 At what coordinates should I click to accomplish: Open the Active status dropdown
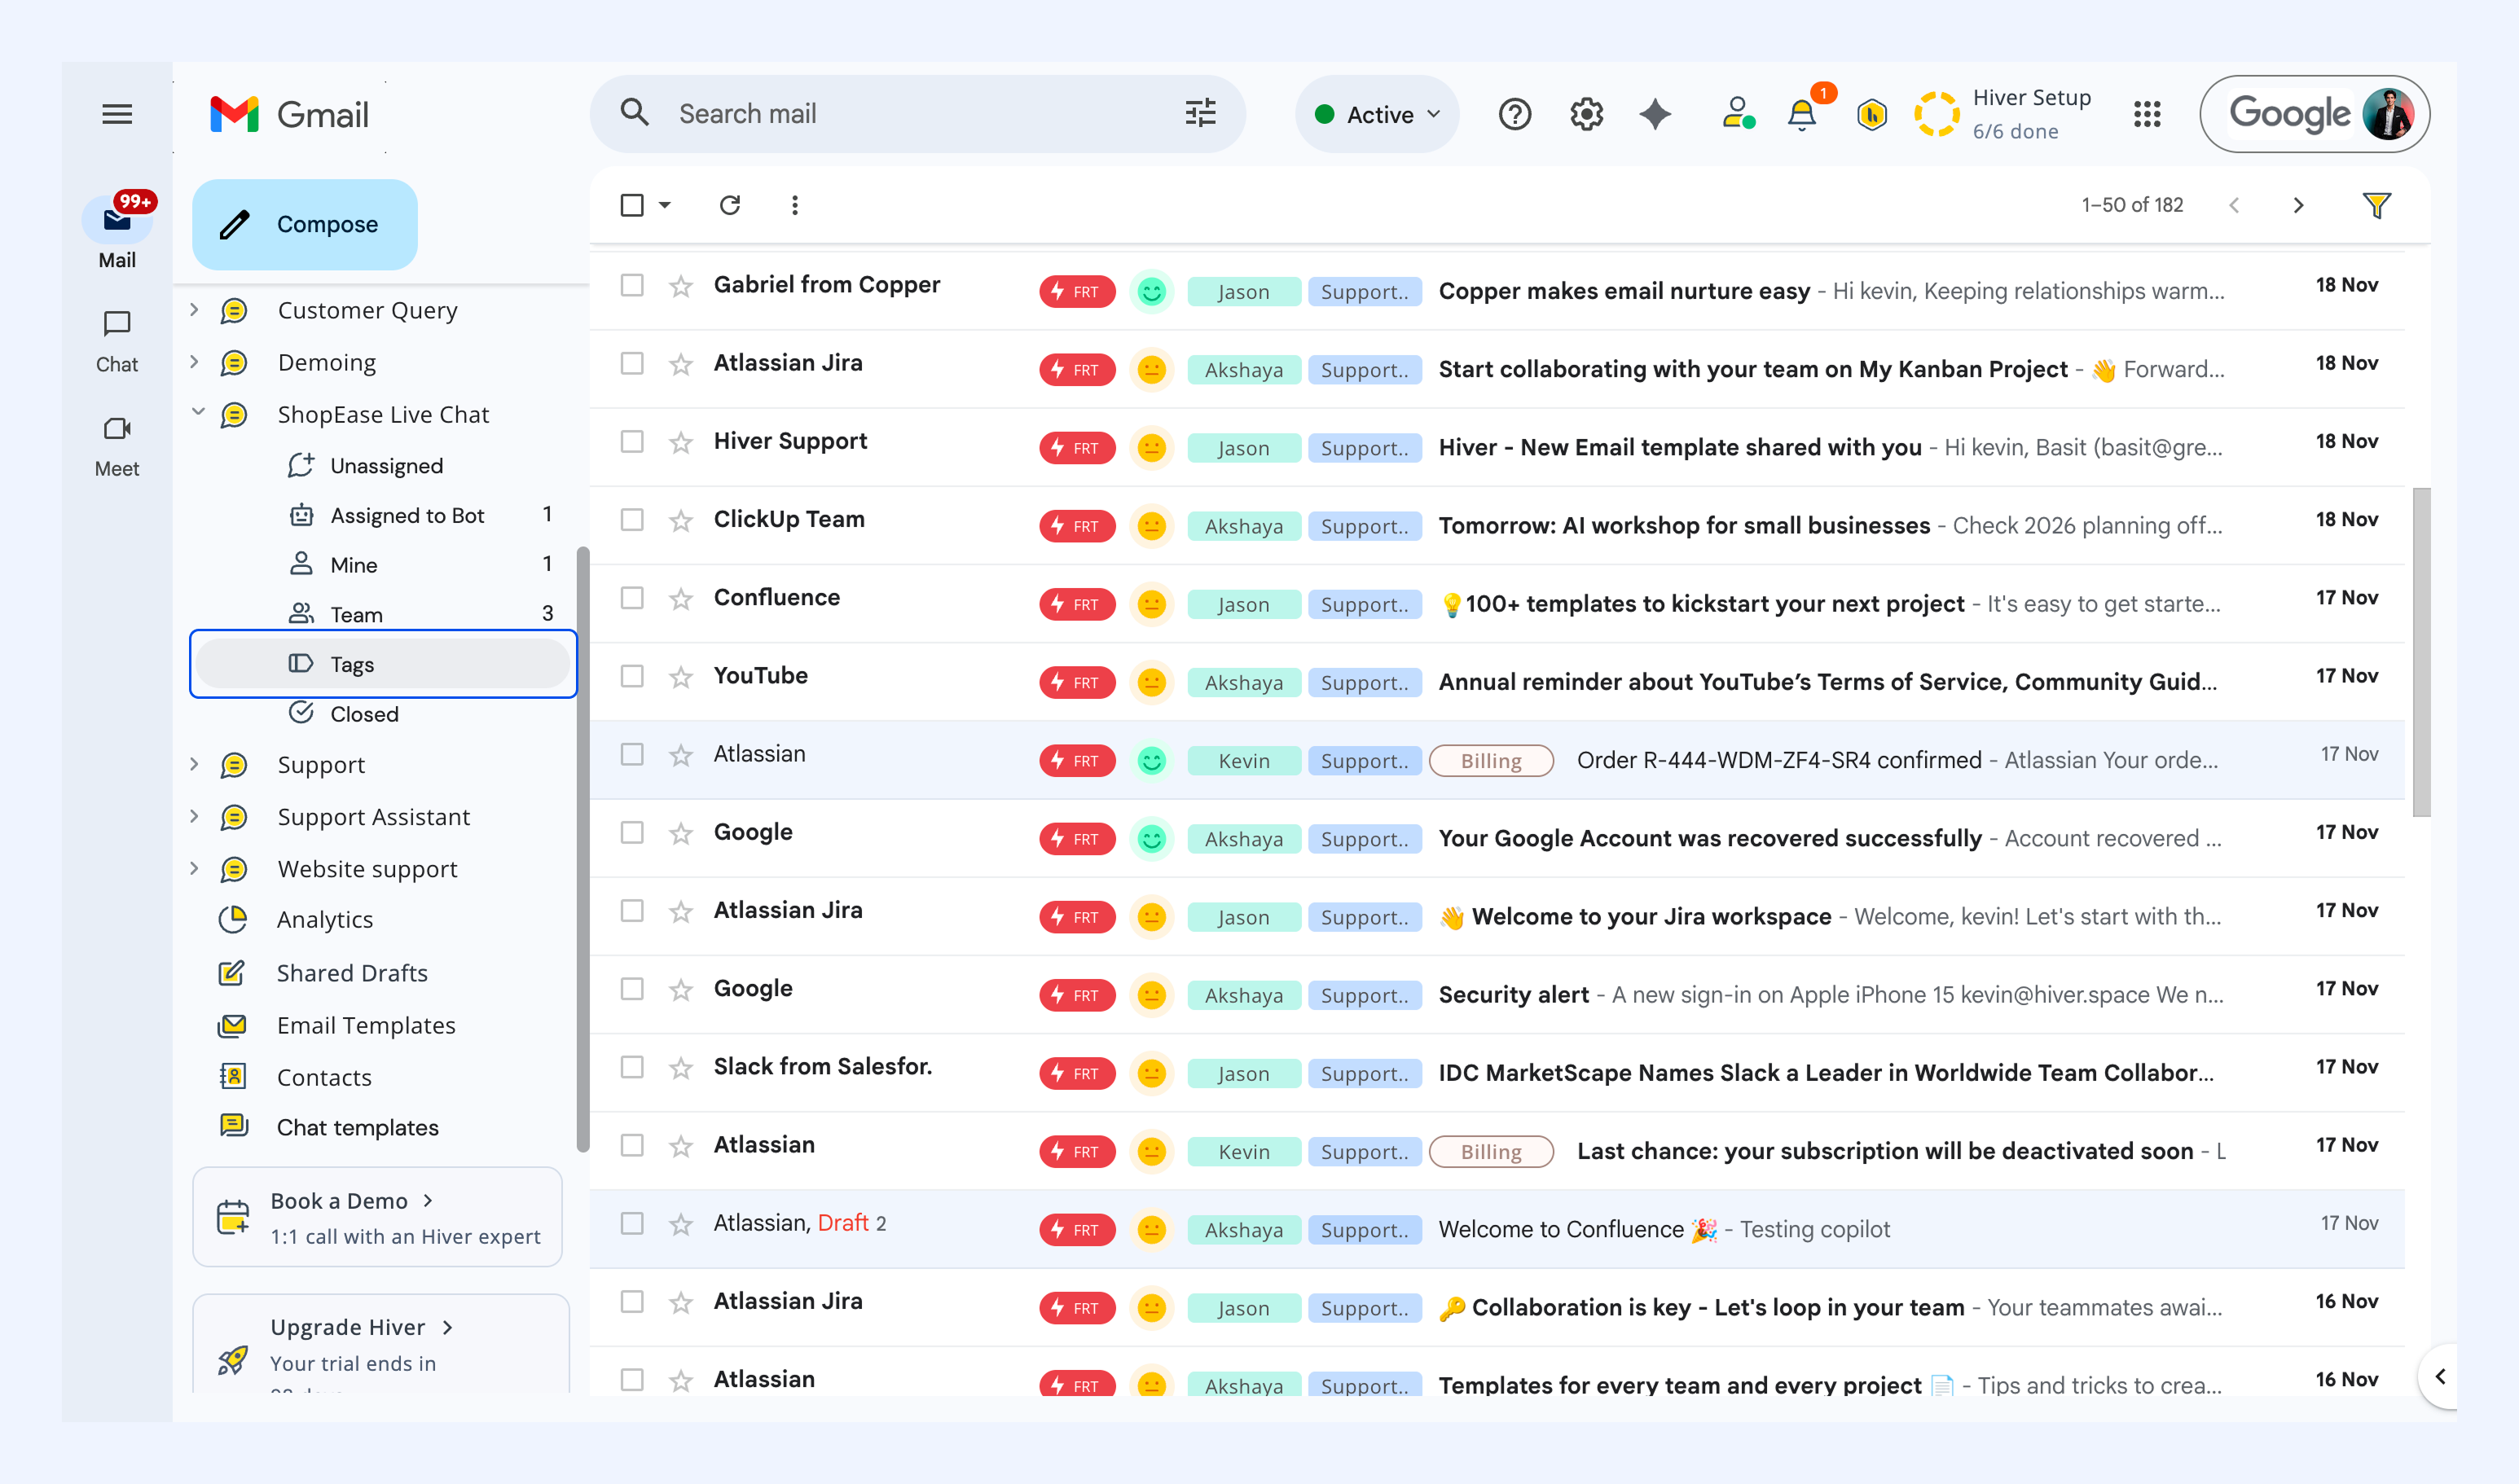point(1376,114)
